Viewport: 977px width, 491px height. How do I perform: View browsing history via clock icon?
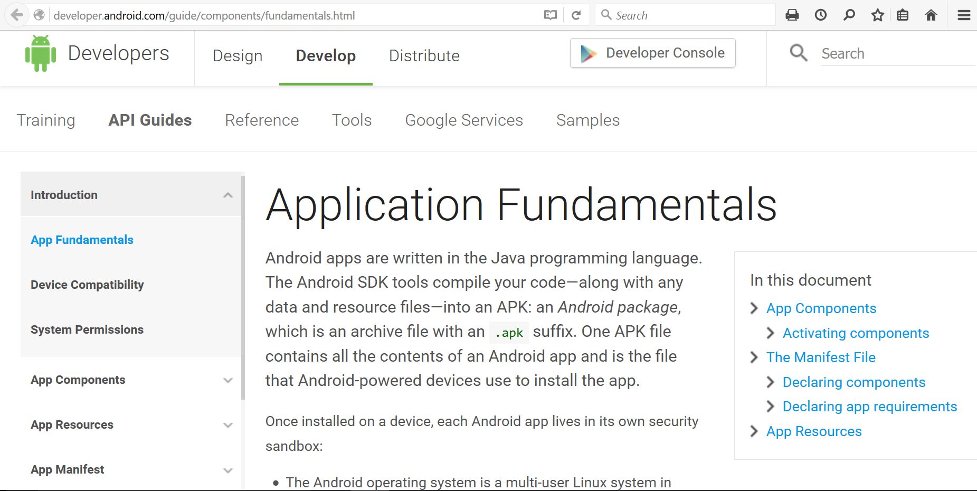tap(821, 15)
